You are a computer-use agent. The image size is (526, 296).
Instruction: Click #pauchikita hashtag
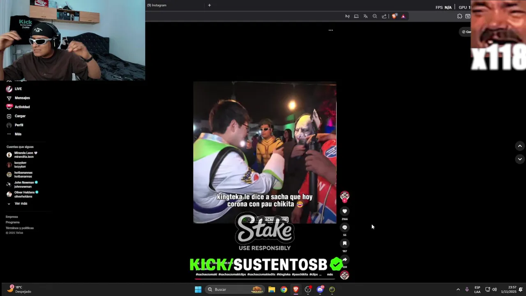pos(300,274)
